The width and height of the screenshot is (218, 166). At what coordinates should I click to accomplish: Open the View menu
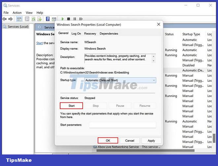(29, 13)
